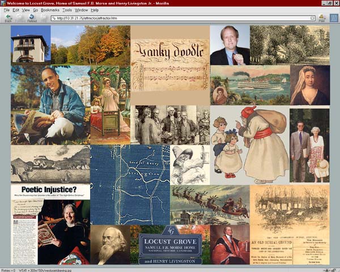The image size is (340, 272).
Task: Open the URL history dropdown in address bar
Action: 312,18
